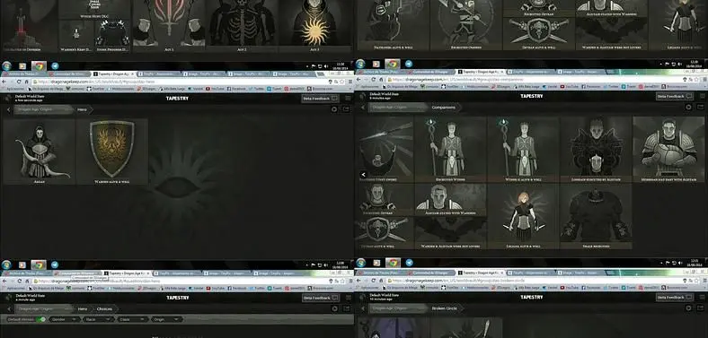Select Warden alive & well shield tile
This screenshot has width=708, height=338.
(x=112, y=152)
